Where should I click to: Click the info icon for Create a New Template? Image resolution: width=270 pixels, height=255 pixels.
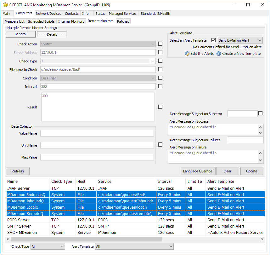[219, 54]
